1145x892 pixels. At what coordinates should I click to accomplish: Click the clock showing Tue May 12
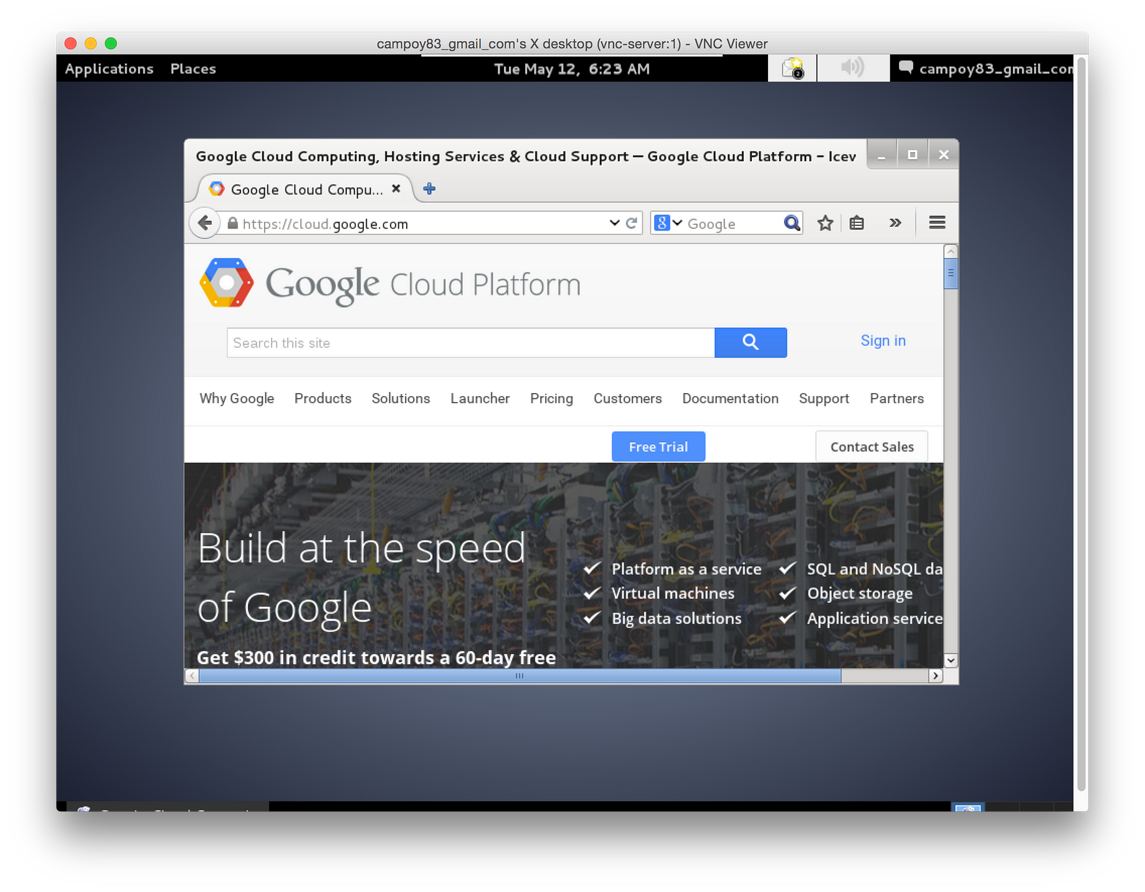[x=571, y=69]
